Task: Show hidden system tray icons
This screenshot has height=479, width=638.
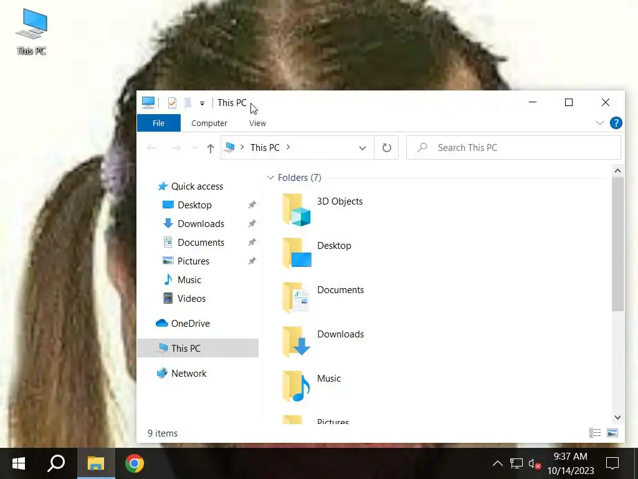Action: click(498, 463)
